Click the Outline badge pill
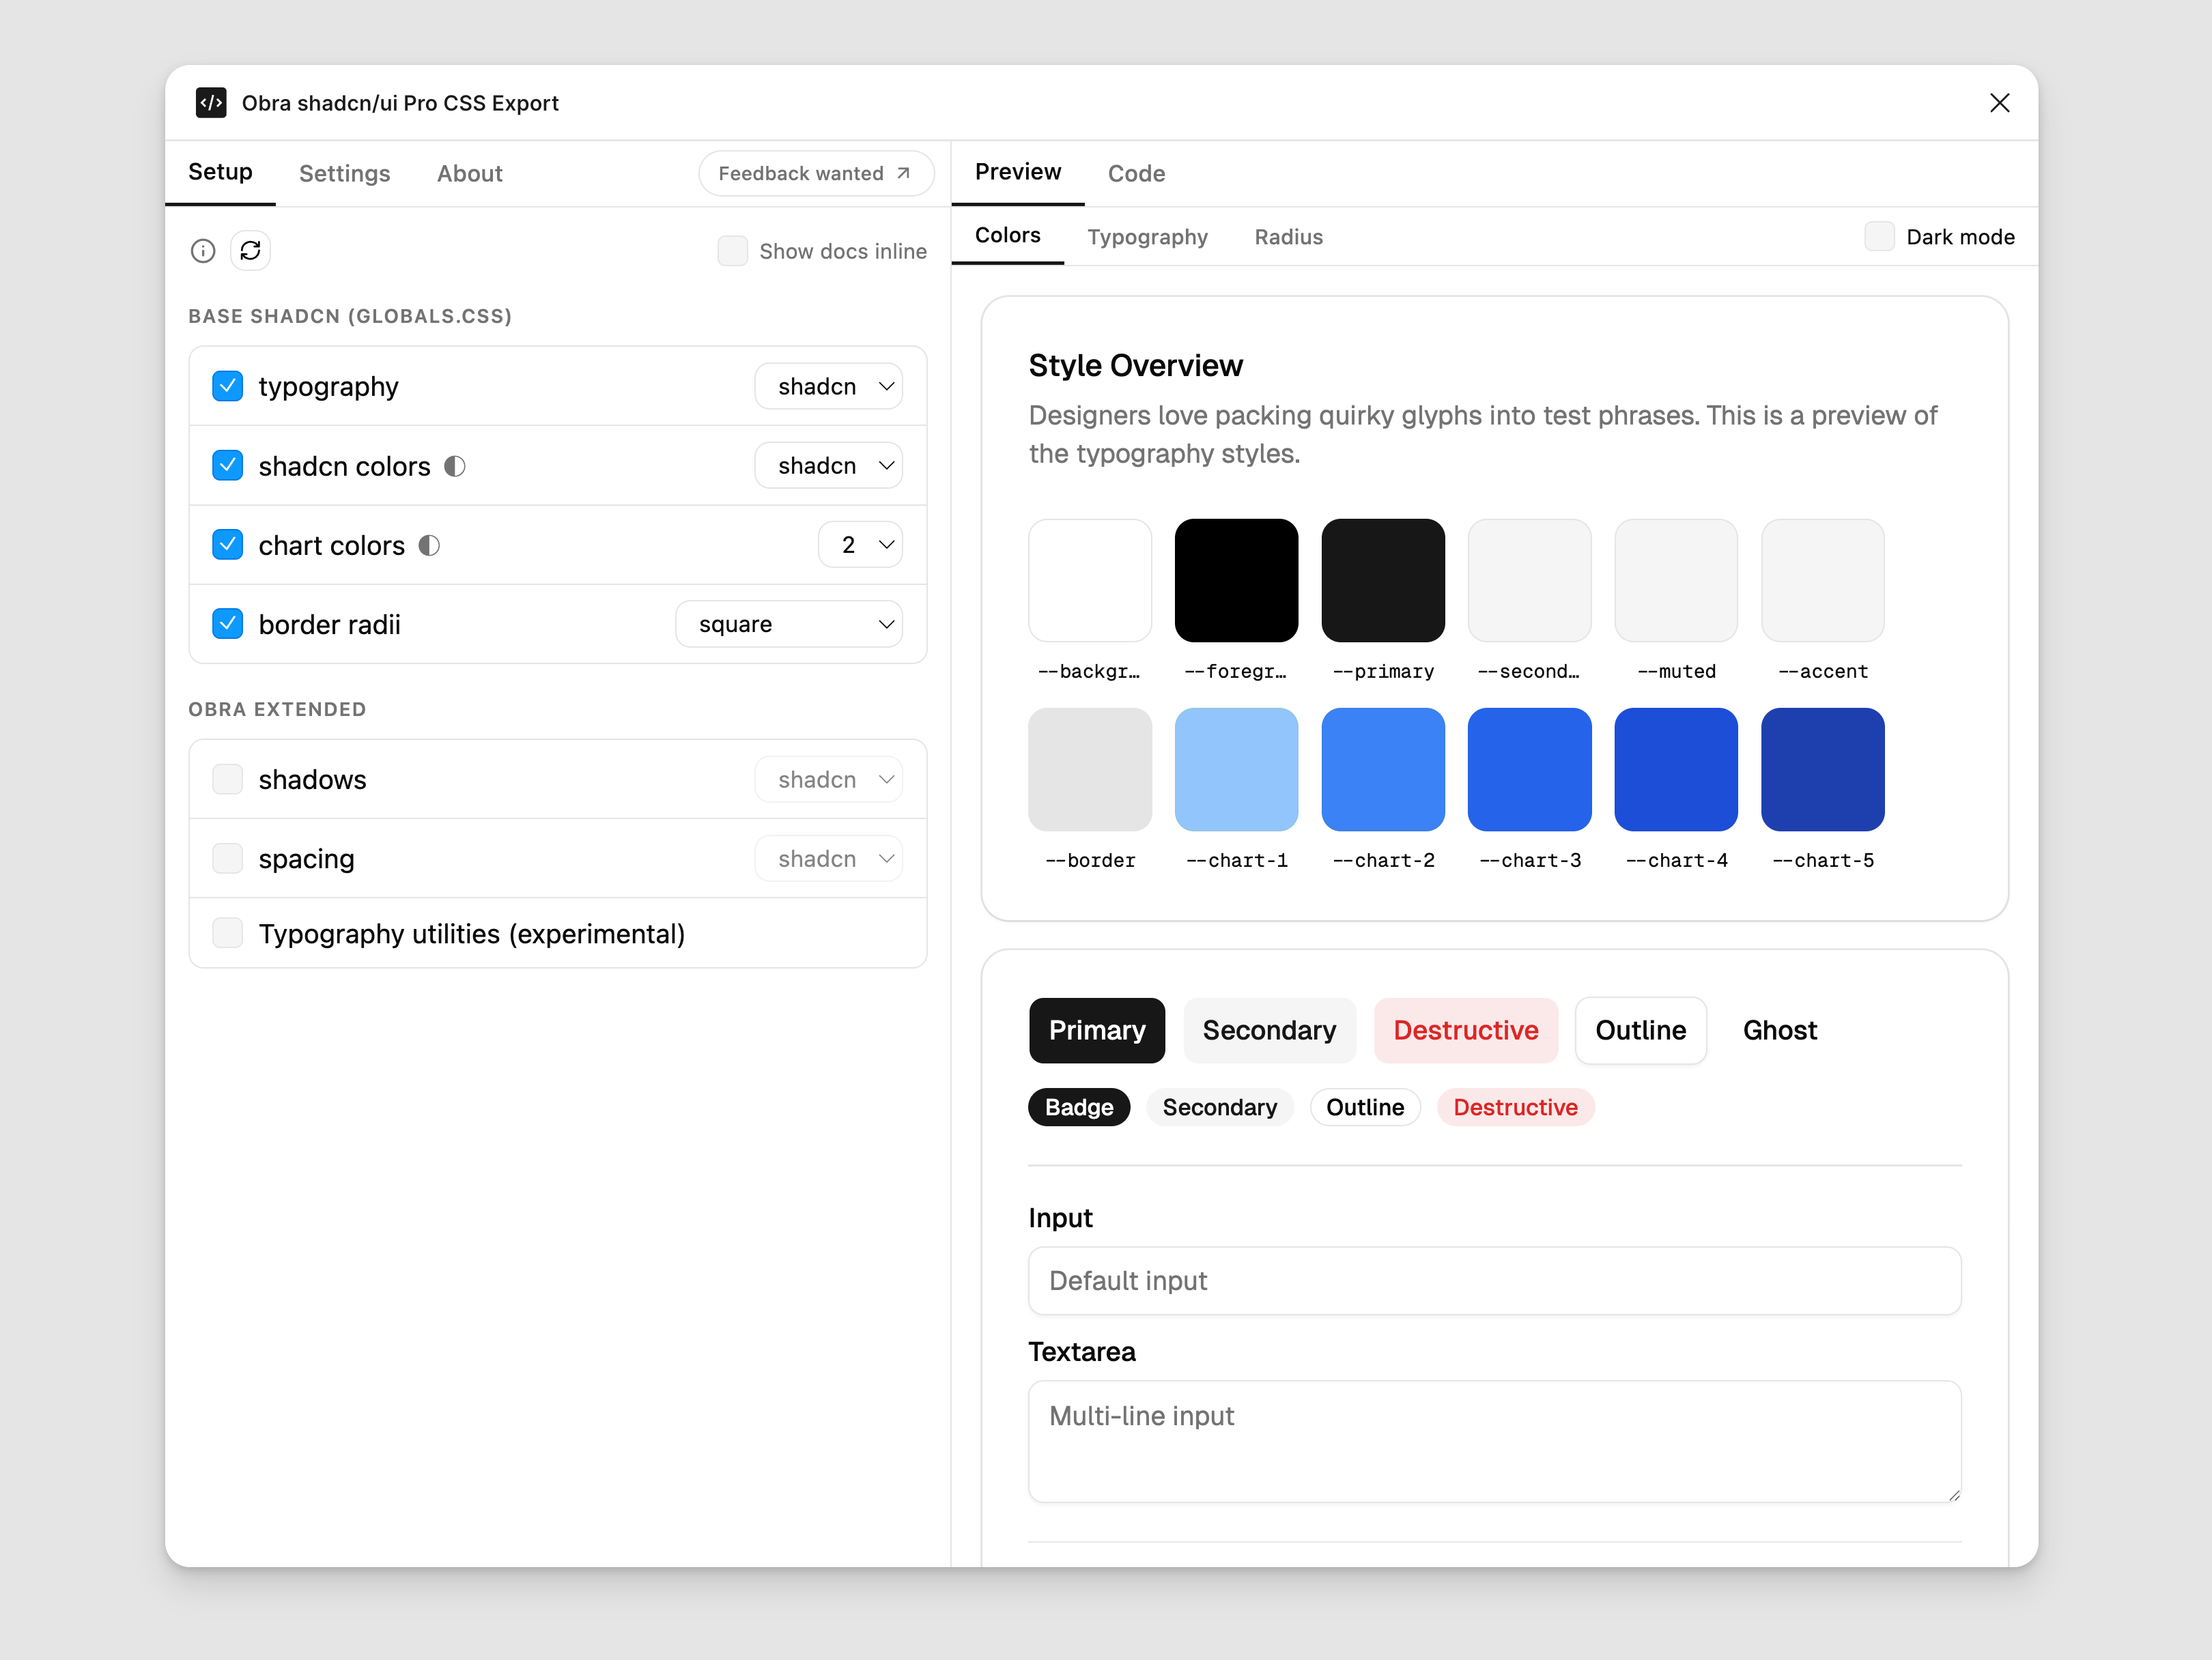This screenshot has height=1660, width=2212. point(1365,1107)
